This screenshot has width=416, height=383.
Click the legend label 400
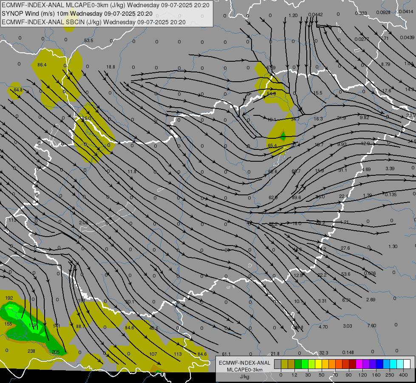click(x=403, y=375)
